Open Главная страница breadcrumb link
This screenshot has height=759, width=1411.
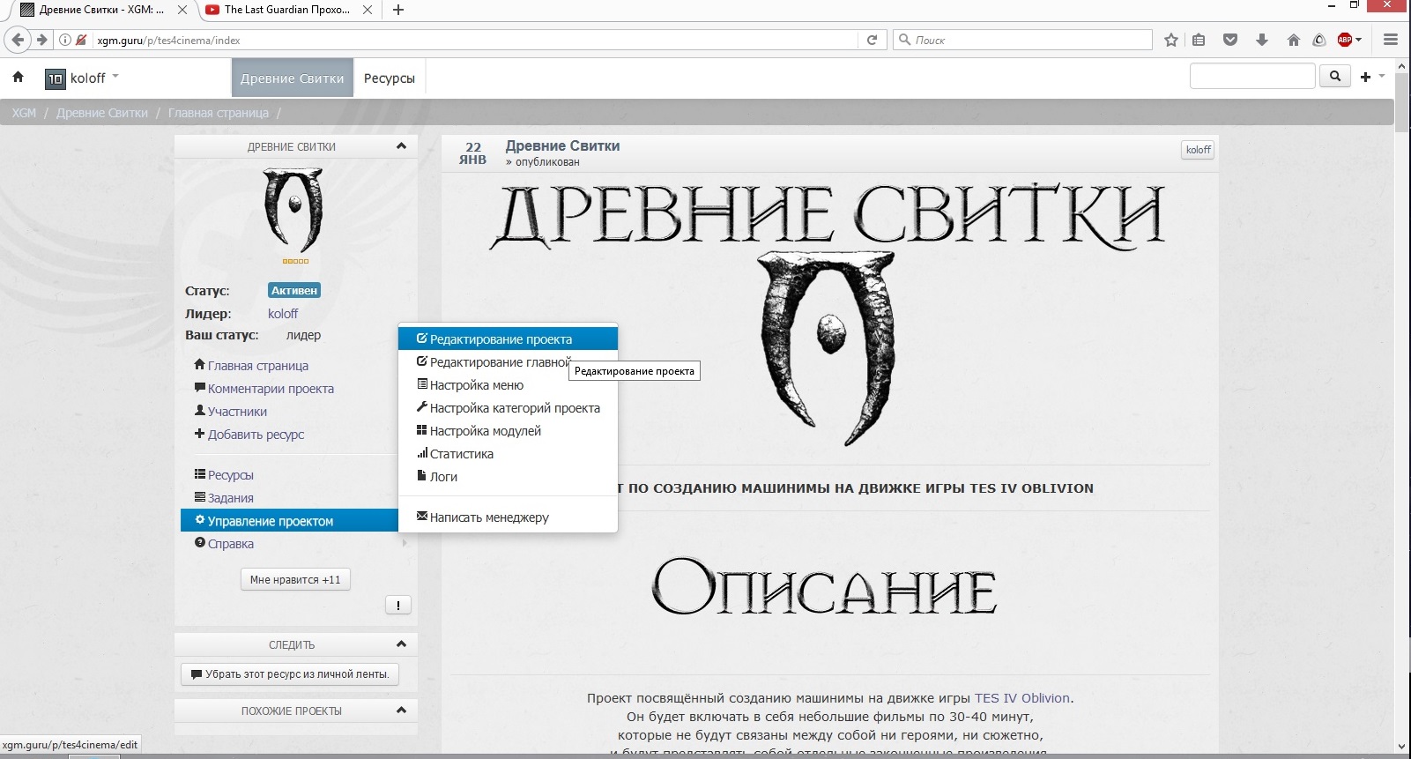[219, 113]
